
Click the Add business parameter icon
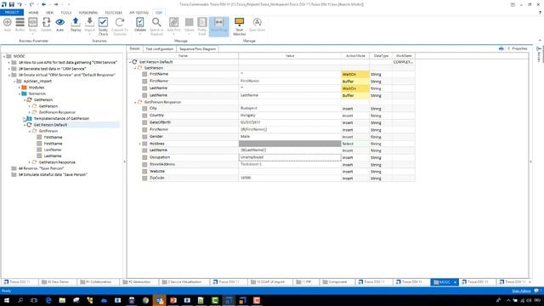click(x=8, y=23)
